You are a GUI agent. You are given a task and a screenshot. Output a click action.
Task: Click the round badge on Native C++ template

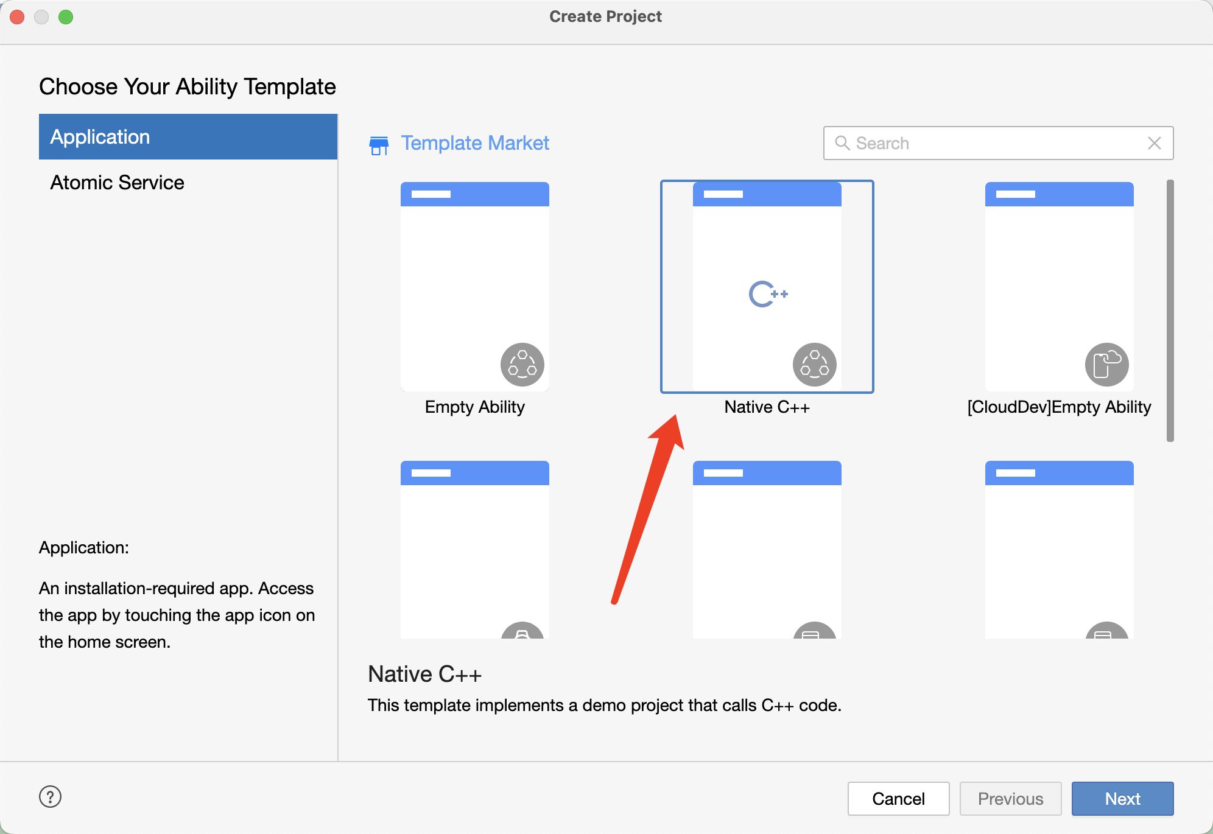[x=814, y=364]
